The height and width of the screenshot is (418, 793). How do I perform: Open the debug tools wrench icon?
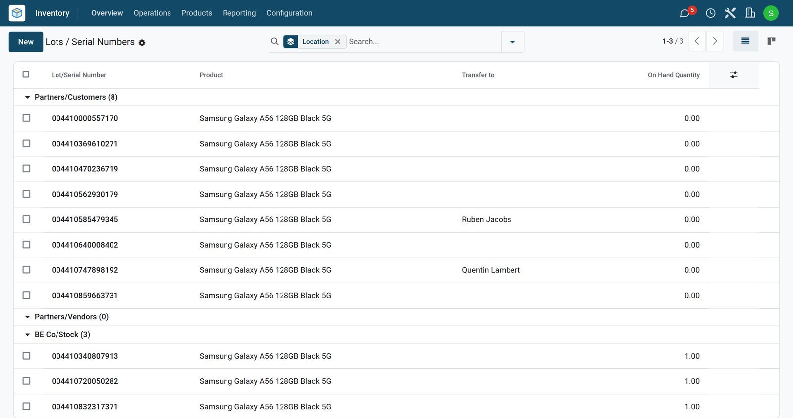730,13
